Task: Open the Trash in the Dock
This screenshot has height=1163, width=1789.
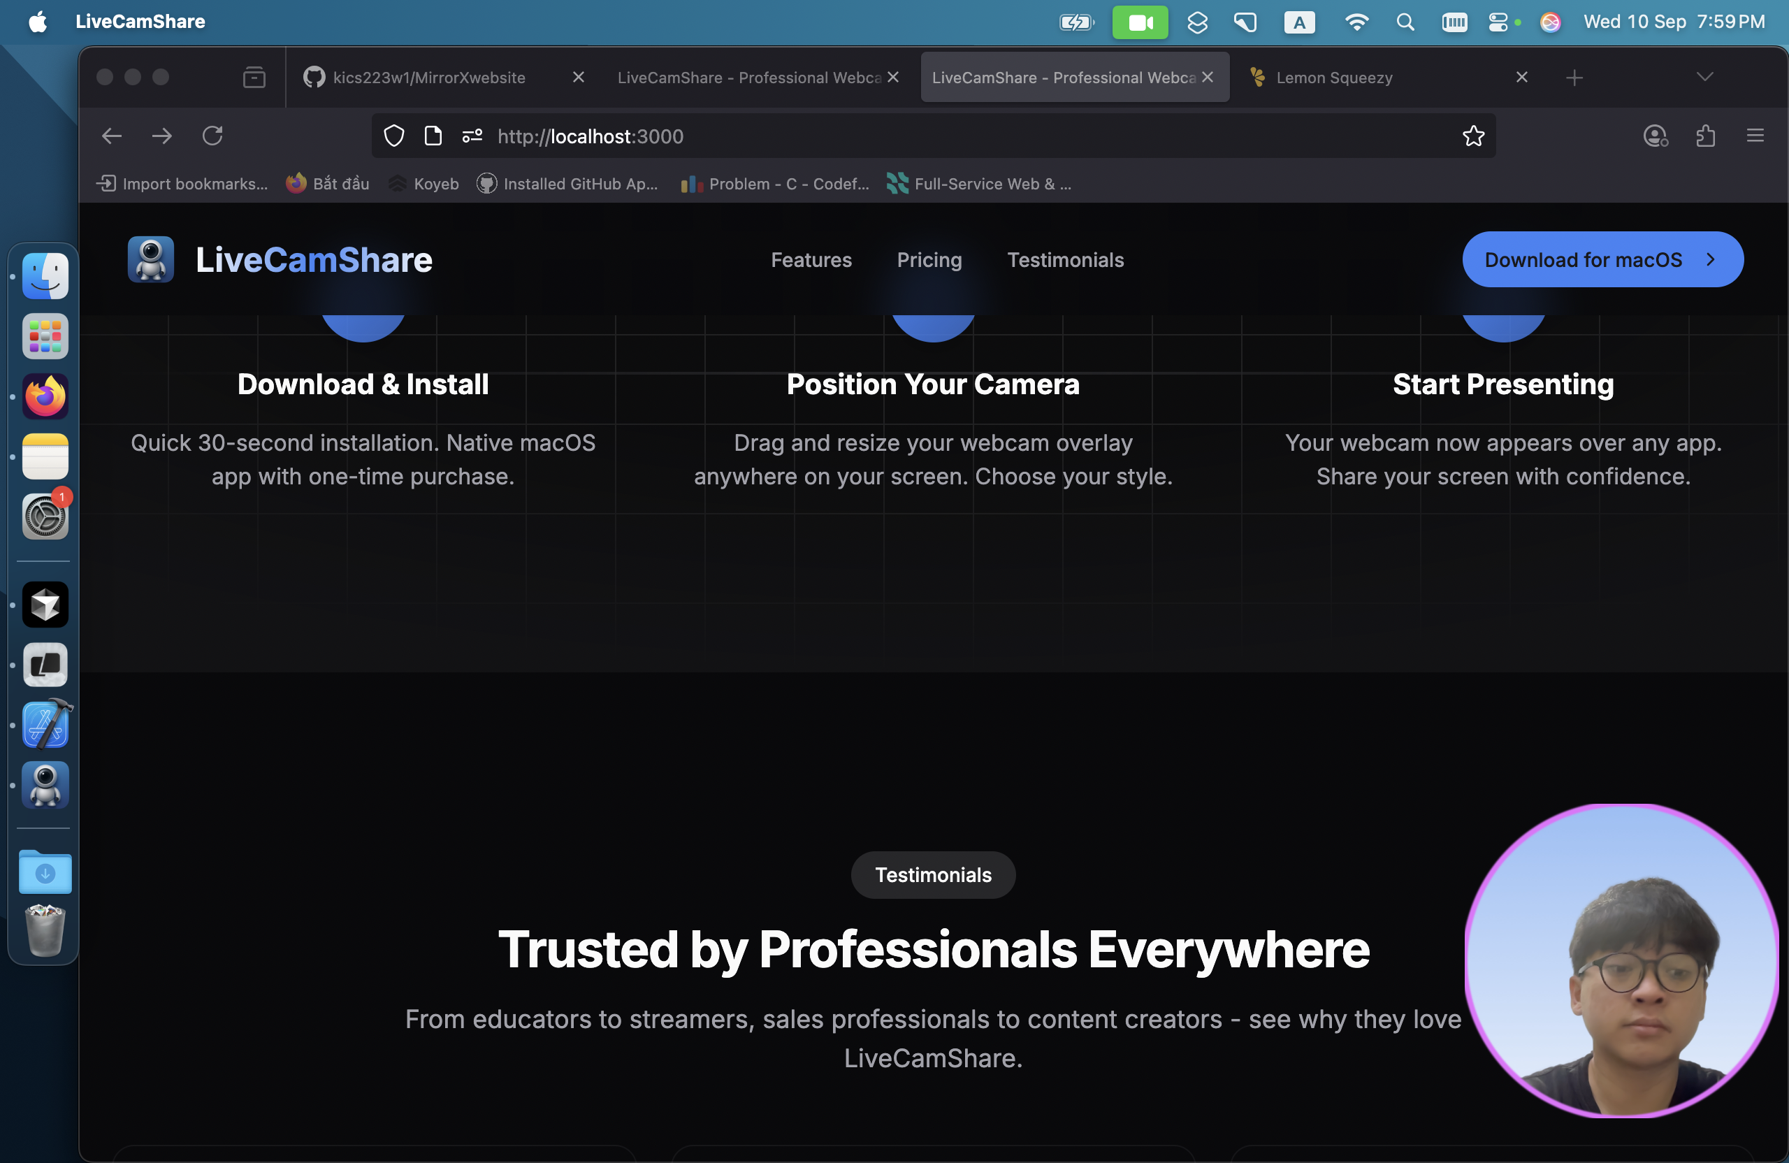Action: tap(45, 931)
